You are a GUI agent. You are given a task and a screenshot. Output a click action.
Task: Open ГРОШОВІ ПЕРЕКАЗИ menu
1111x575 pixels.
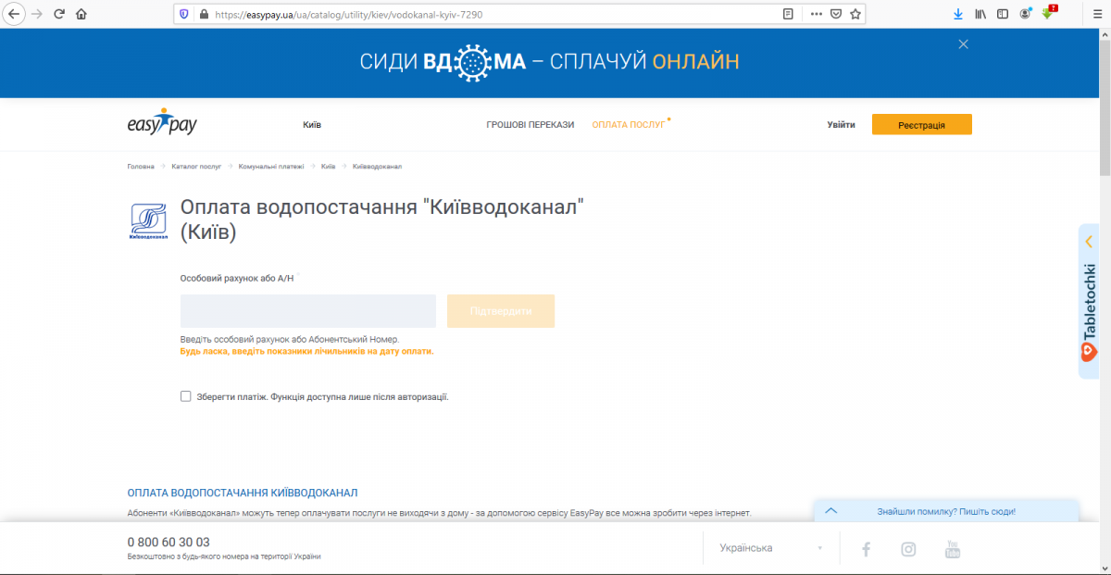tap(531, 124)
